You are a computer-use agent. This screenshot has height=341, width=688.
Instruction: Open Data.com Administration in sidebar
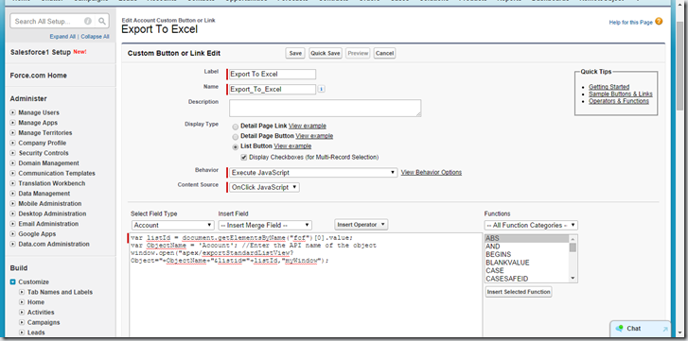coord(54,244)
